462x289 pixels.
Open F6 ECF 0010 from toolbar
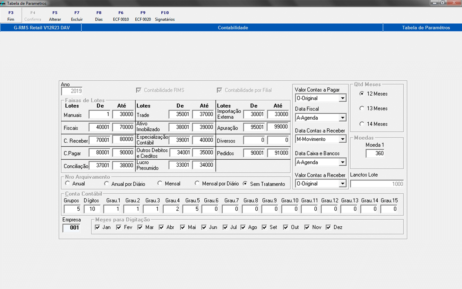coord(121,16)
